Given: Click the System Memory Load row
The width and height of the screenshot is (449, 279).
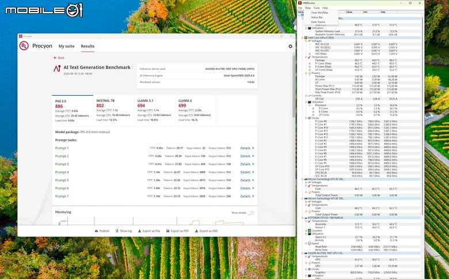Looking at the screenshot, I should point(360,31).
